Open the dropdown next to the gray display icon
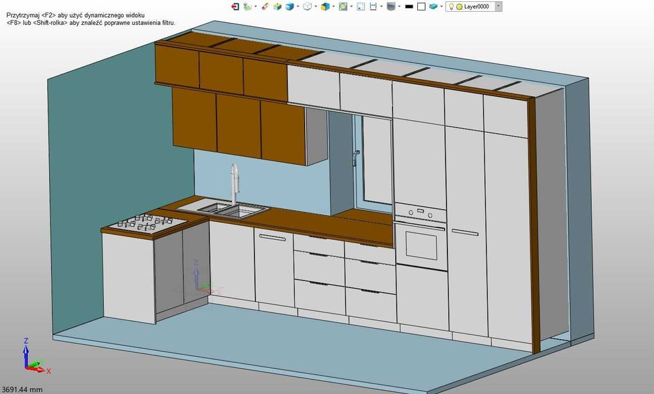 pos(400,7)
